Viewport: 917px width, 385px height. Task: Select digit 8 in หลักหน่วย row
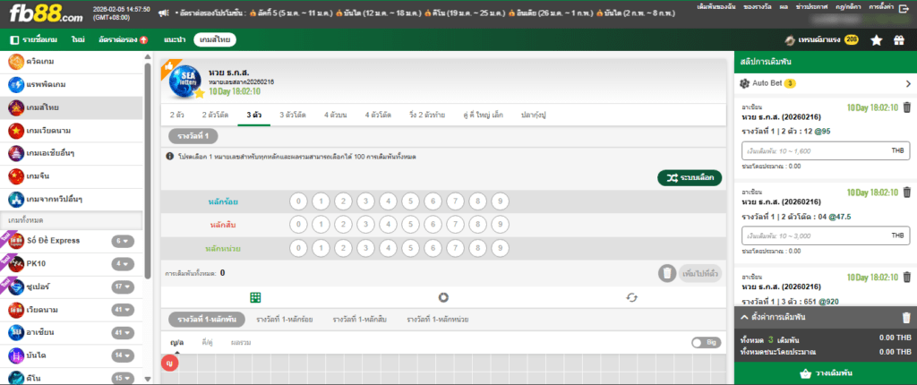pos(478,248)
